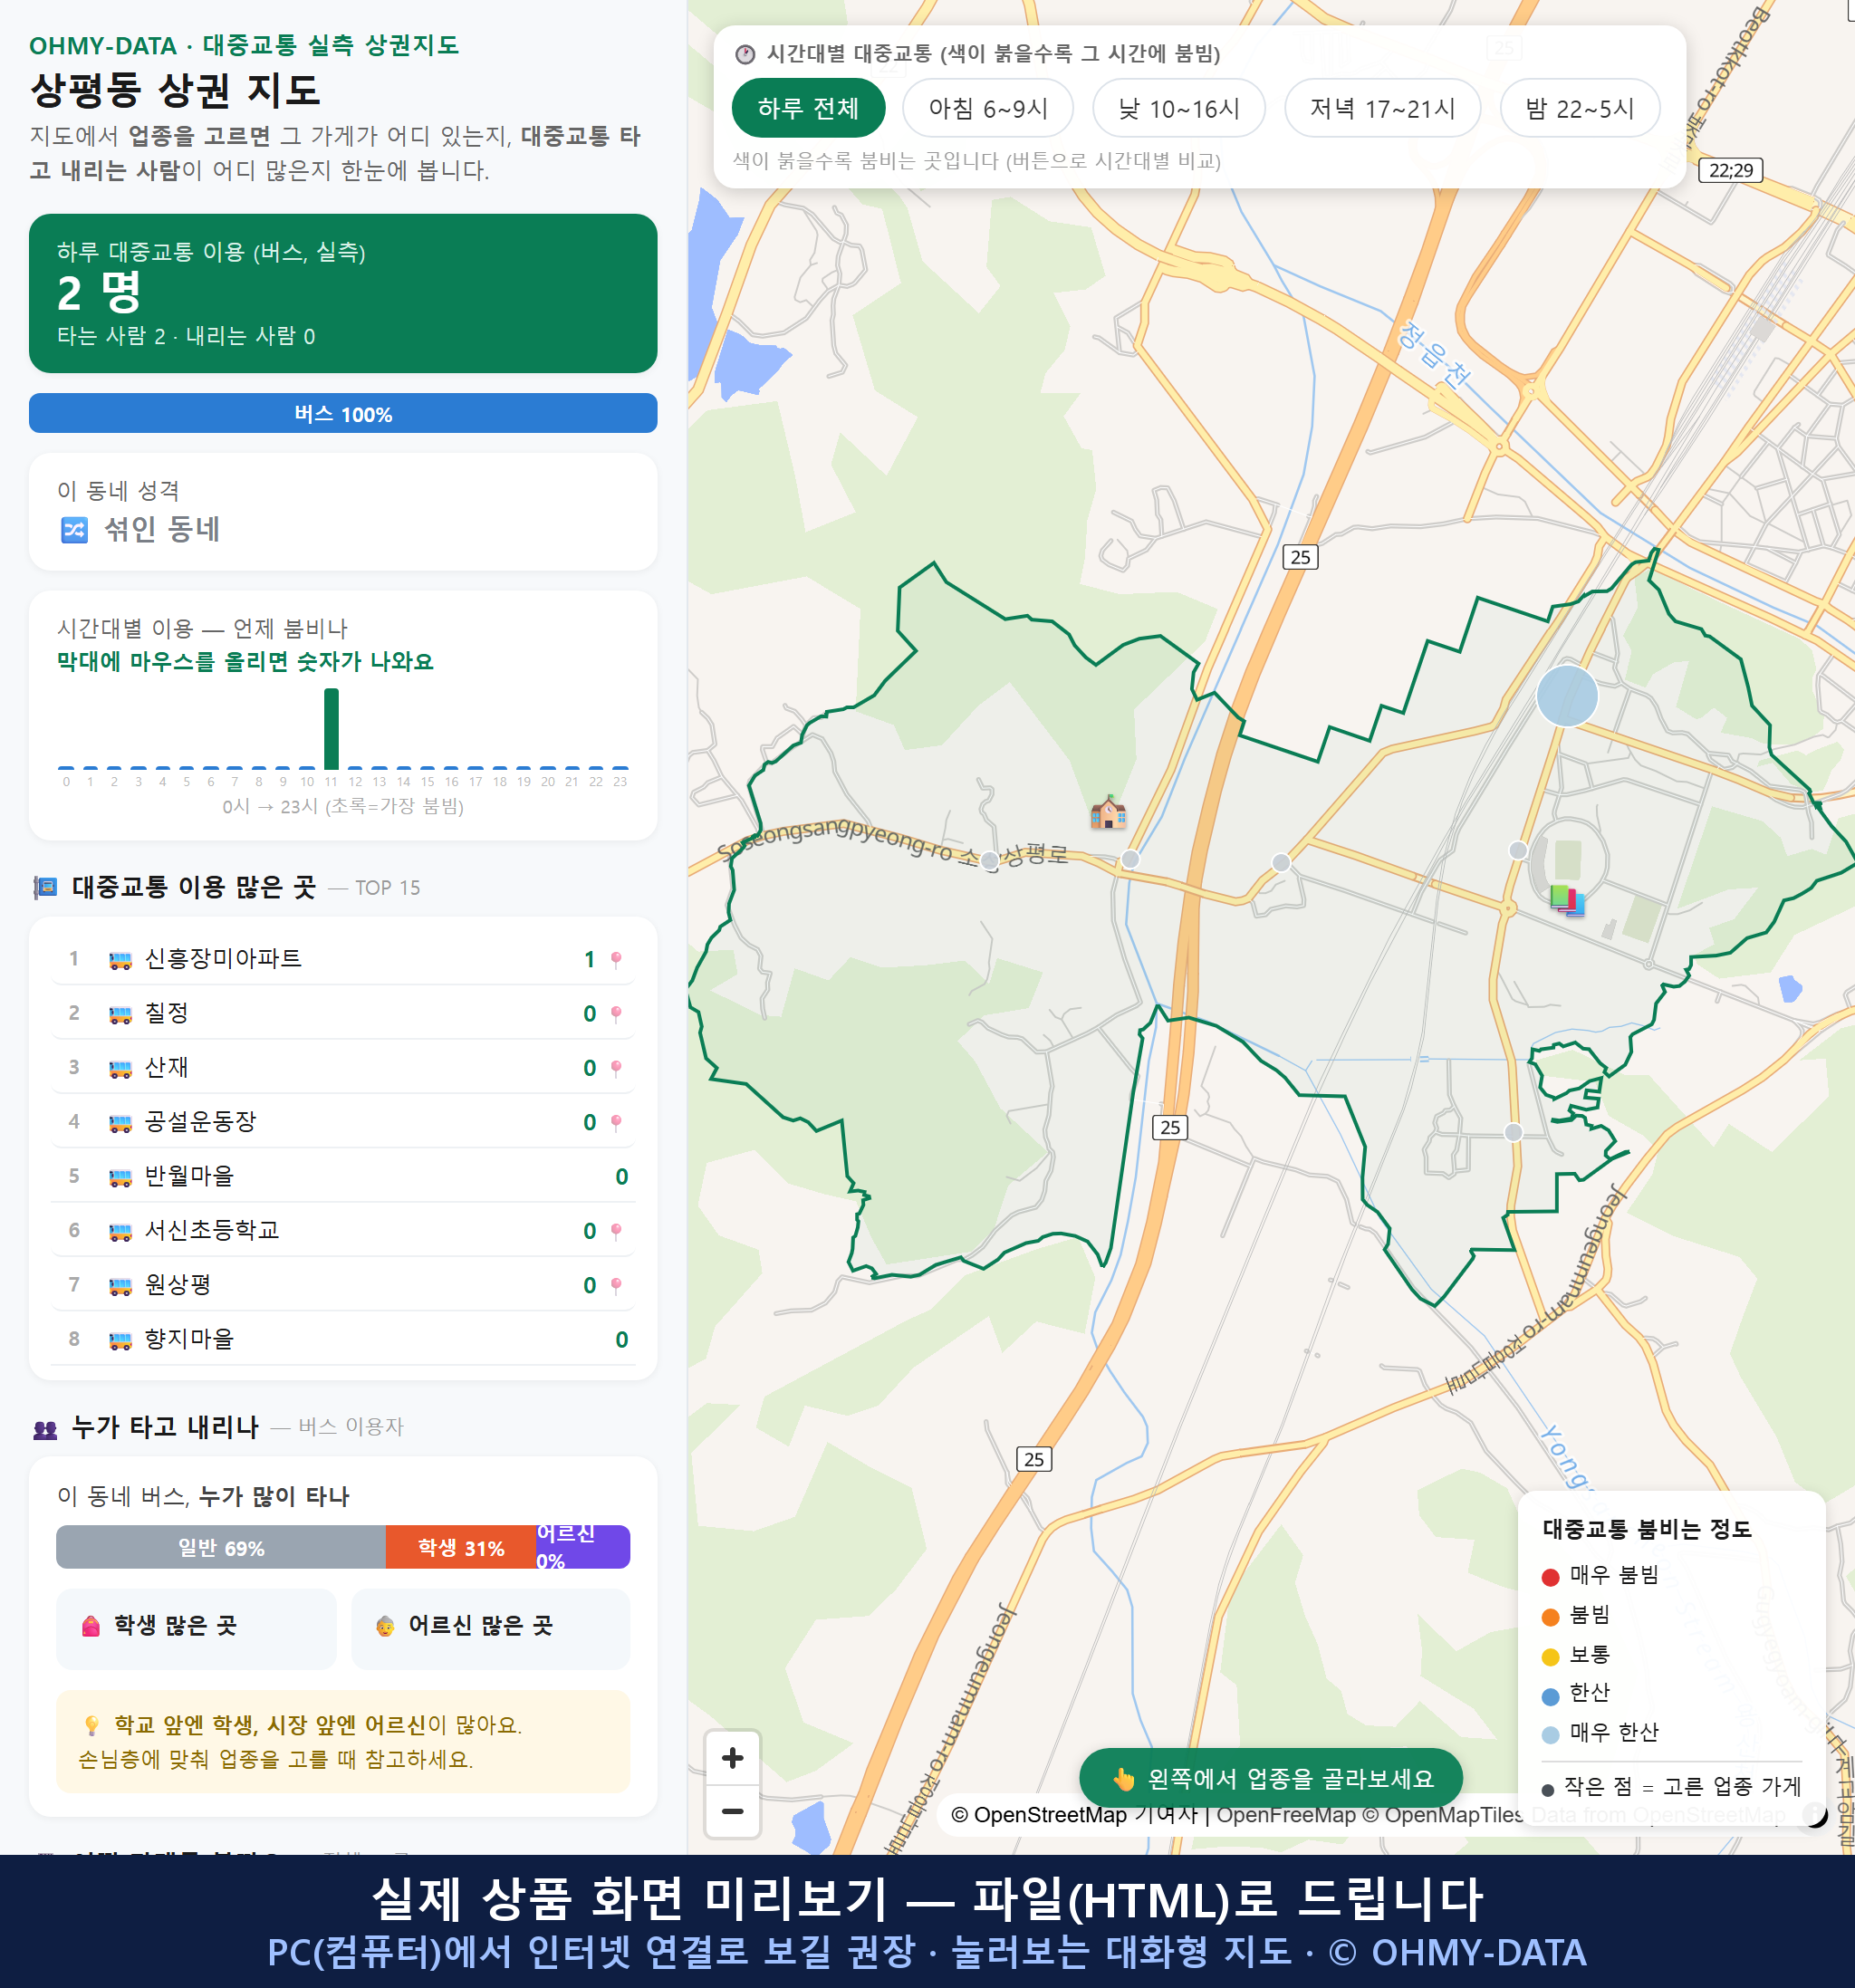Click the people icon beside 누가 타고 내리나

click(45, 1429)
